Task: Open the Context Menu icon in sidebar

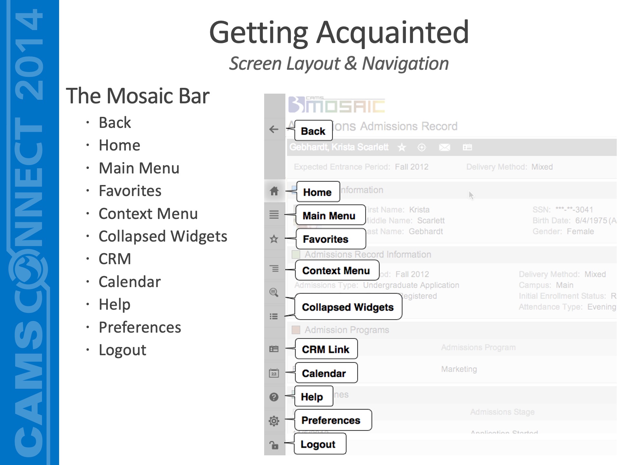Action: coord(274,268)
